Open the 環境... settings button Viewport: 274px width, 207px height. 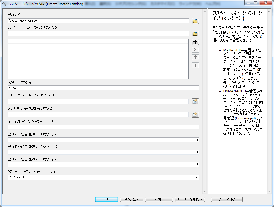159,199
